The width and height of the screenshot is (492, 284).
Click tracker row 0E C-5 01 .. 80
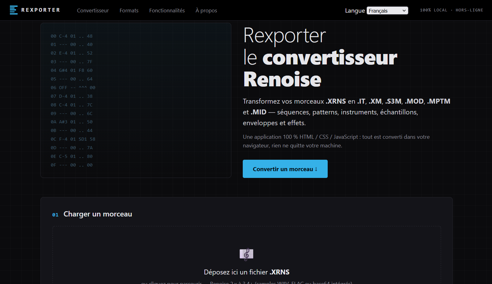[x=72, y=156]
